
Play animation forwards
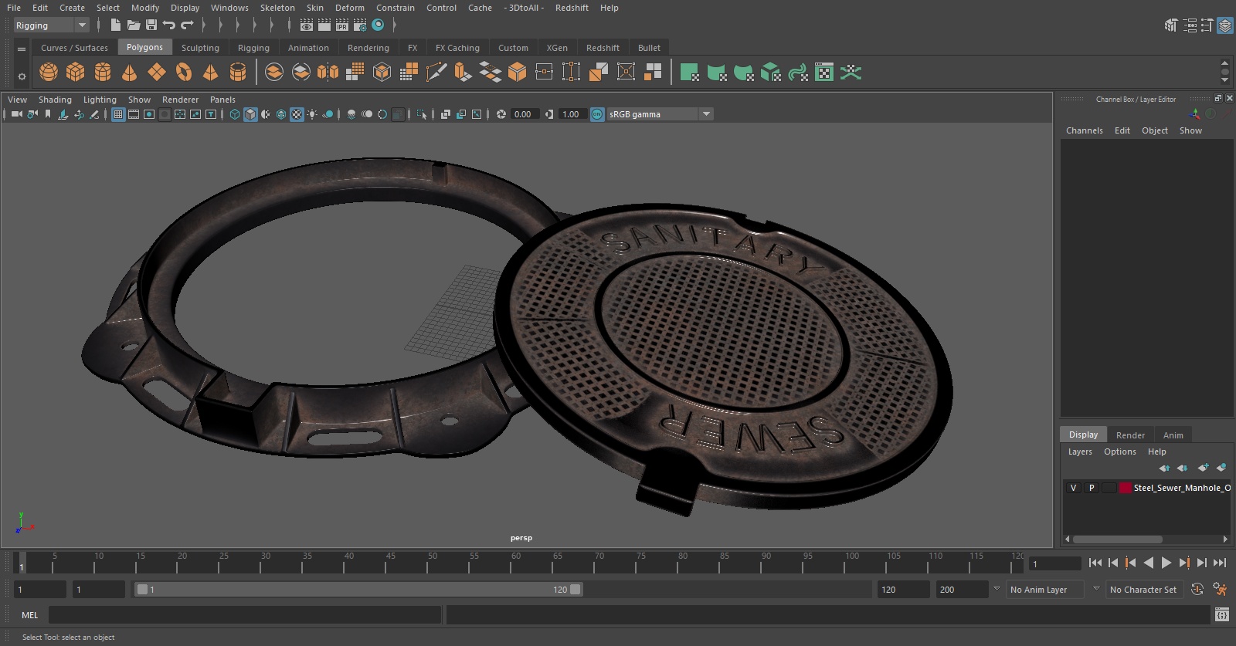pyautogui.click(x=1166, y=563)
